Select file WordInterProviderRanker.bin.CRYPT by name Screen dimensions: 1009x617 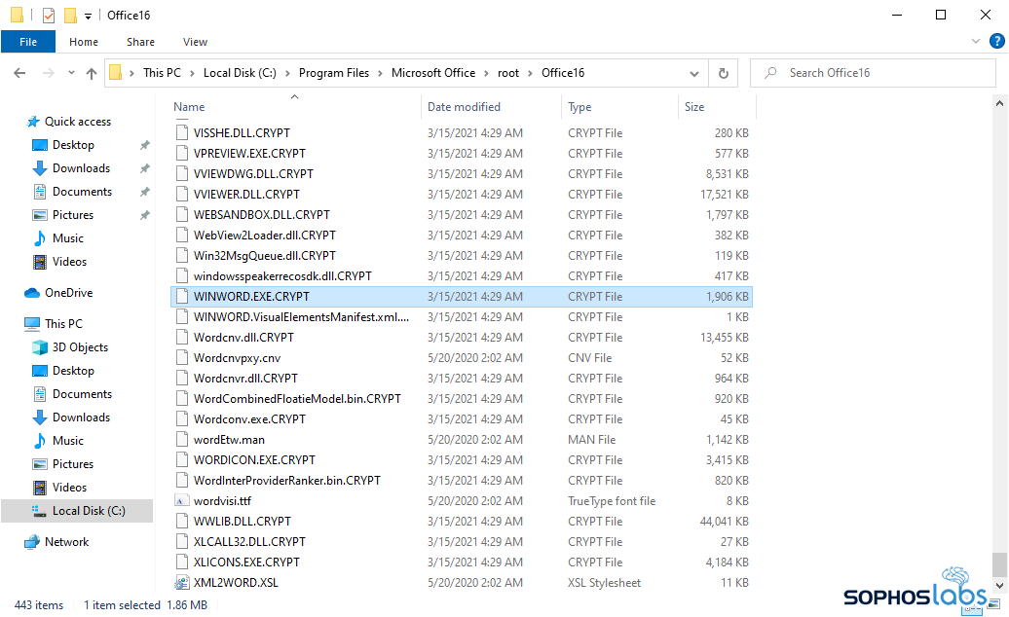[x=287, y=480]
